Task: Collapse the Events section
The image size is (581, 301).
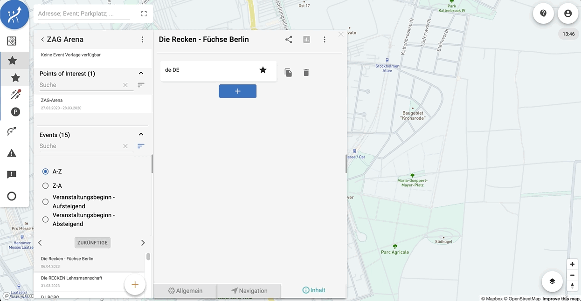Action: click(141, 135)
